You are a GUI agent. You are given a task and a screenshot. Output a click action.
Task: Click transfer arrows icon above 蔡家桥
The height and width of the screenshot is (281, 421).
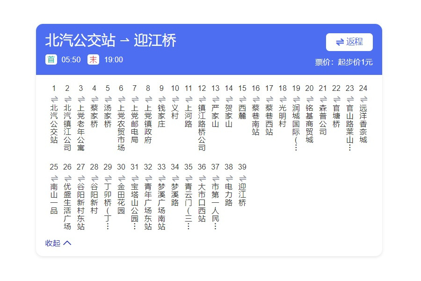(x=95, y=99)
